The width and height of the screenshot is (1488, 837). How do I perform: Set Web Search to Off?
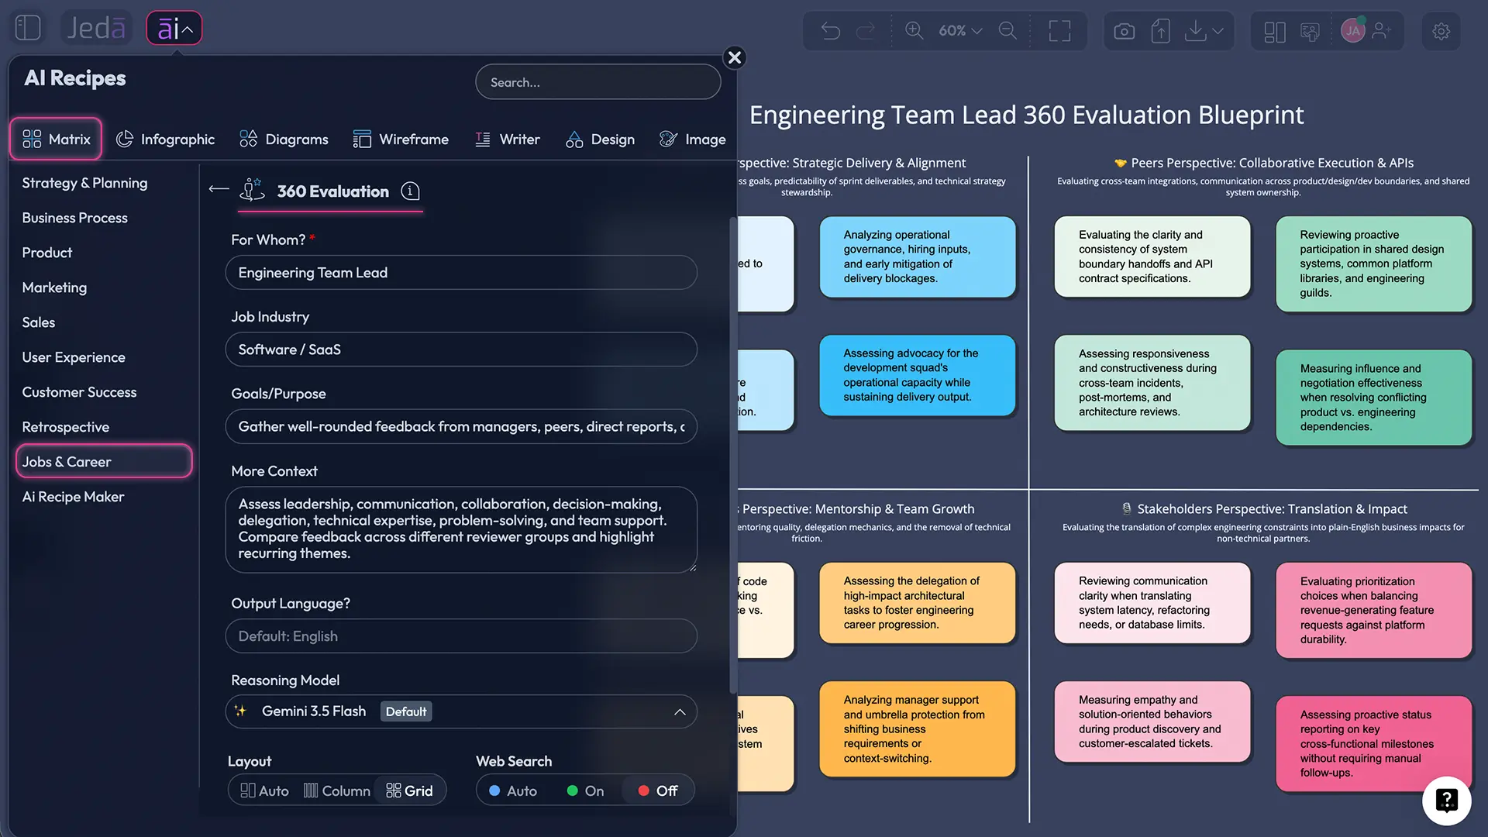658,790
